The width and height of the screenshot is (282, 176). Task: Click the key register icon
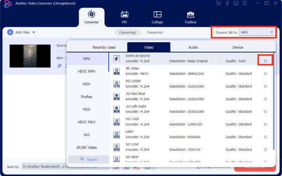click(227, 3)
